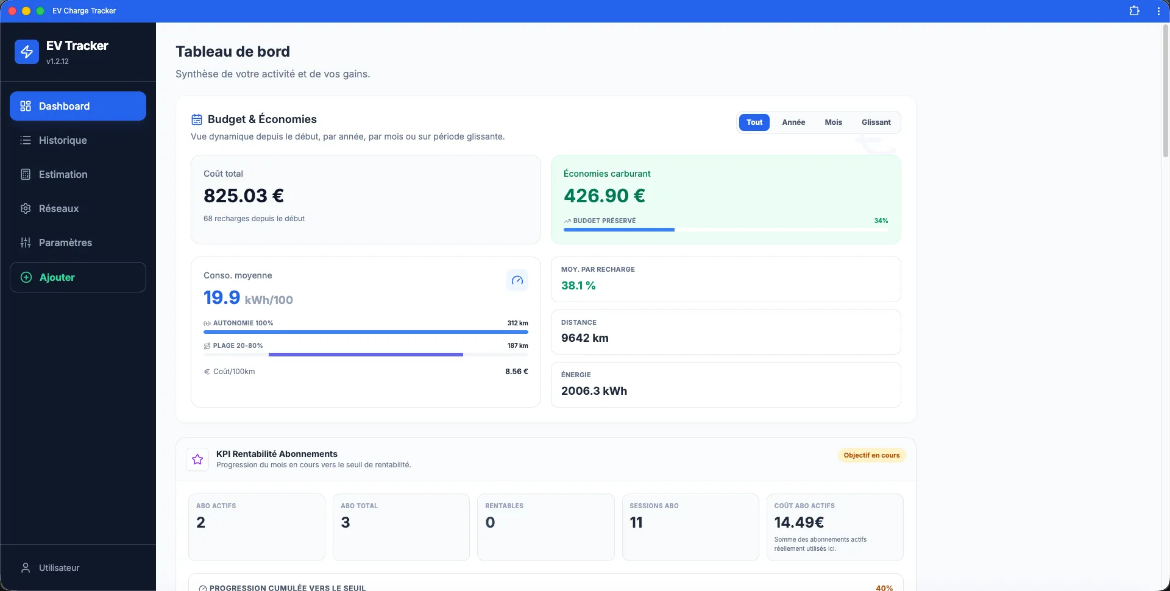Click the Énergie 2006.3 kWh card

click(x=726, y=384)
